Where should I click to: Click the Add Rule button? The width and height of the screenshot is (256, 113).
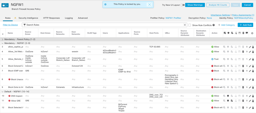(x=245, y=25)
